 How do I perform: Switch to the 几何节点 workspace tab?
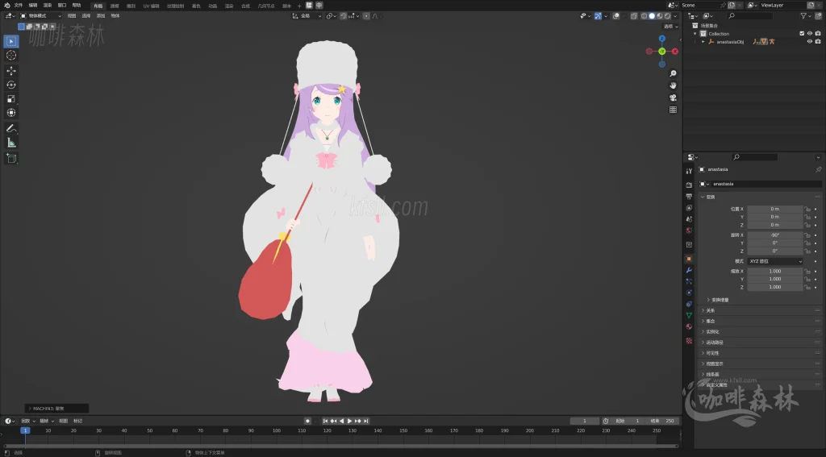(x=266, y=6)
